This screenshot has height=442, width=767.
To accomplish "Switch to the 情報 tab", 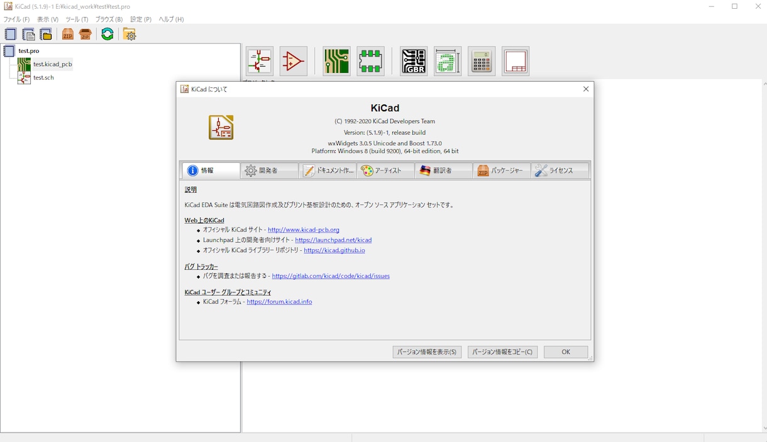I will coord(211,170).
